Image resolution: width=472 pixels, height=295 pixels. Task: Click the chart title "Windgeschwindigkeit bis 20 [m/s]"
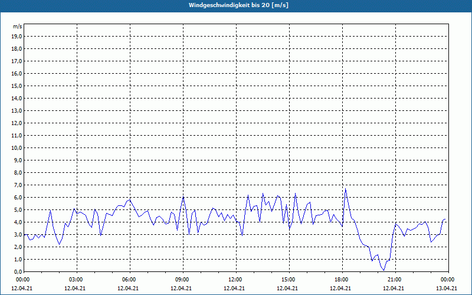(238, 5)
